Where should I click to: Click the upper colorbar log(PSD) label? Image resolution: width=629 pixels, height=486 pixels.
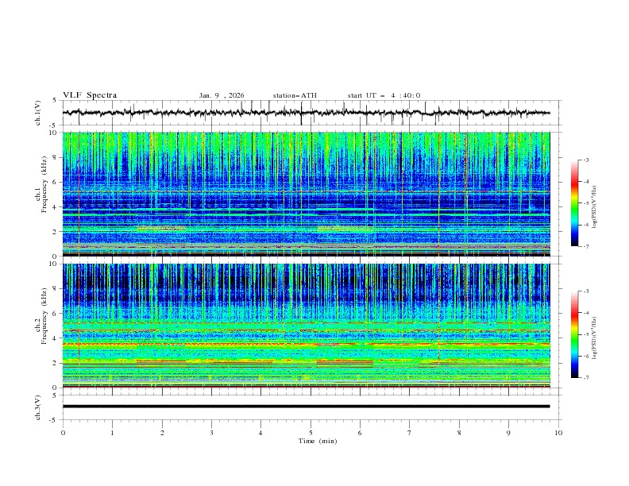pos(595,207)
